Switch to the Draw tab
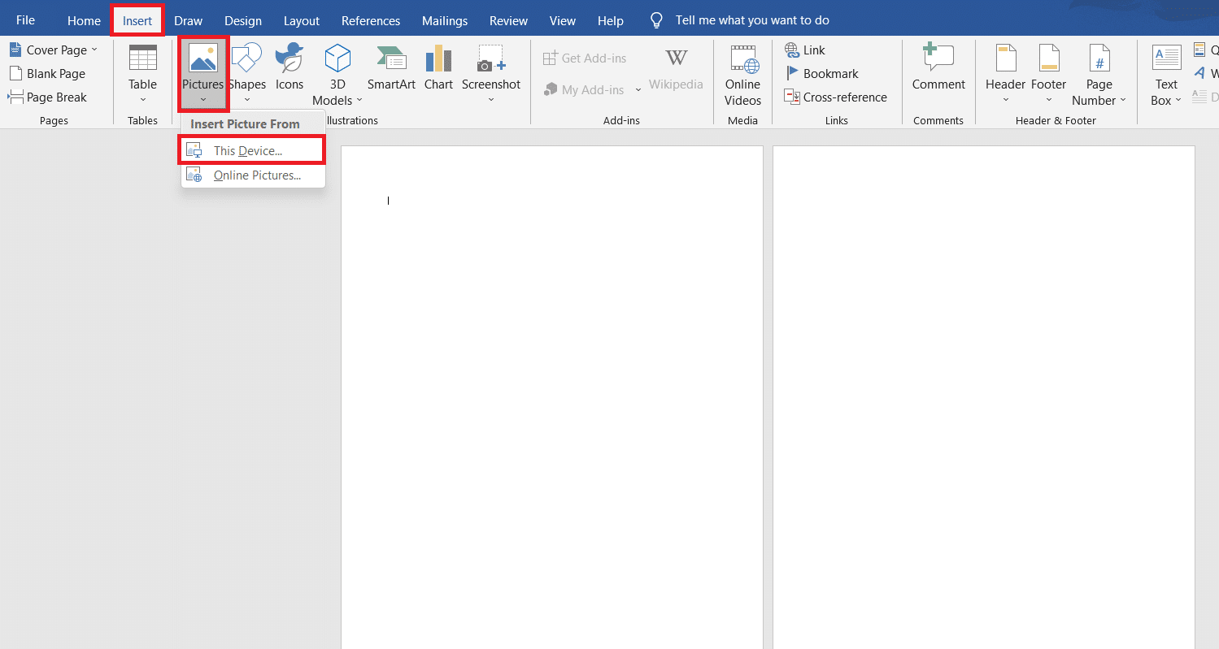Image resolution: width=1219 pixels, height=649 pixels. click(188, 20)
